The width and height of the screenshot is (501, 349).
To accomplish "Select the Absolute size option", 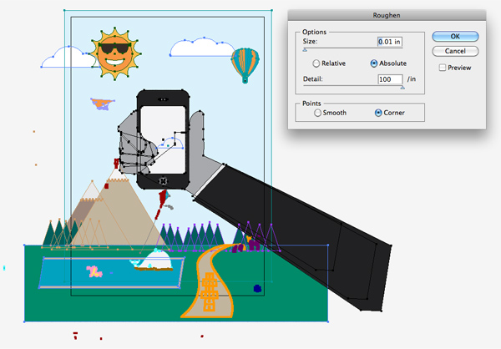I will coord(373,63).
